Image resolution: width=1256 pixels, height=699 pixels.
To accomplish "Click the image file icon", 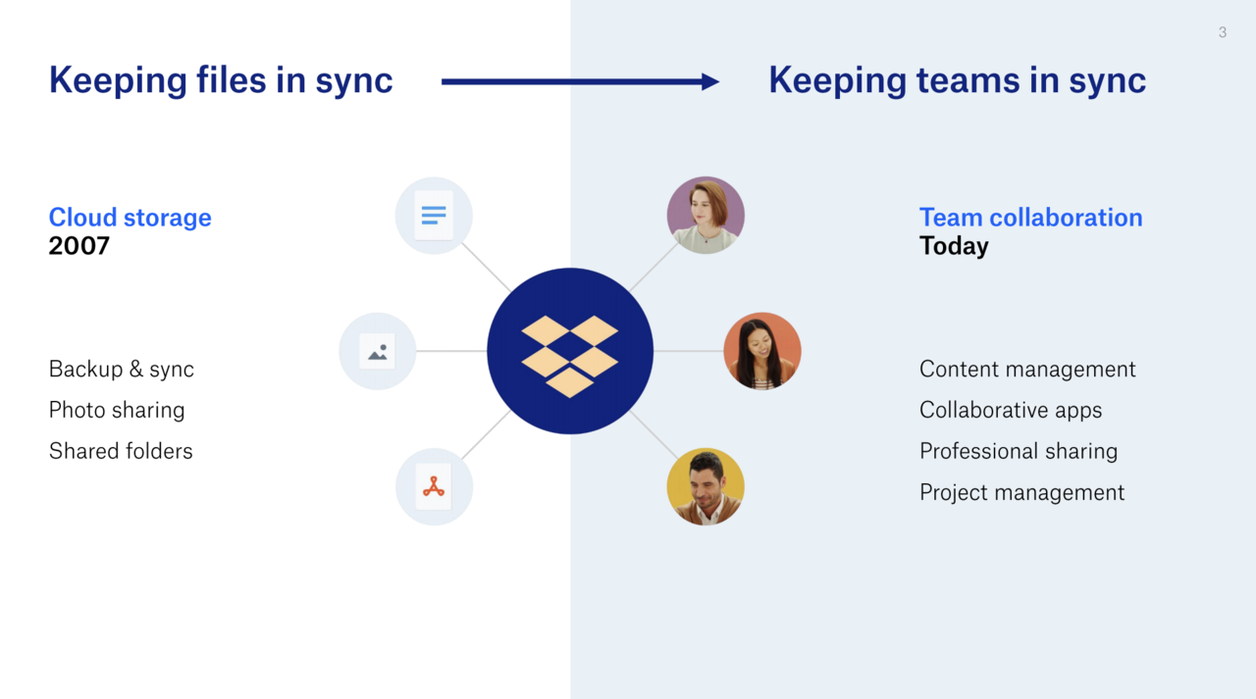I will [x=378, y=351].
